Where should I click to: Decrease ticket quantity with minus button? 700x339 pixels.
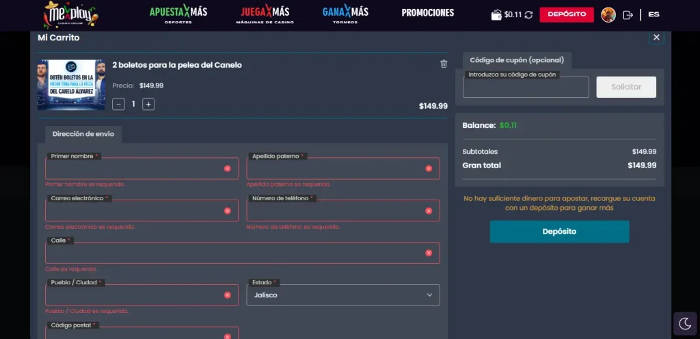tap(118, 105)
